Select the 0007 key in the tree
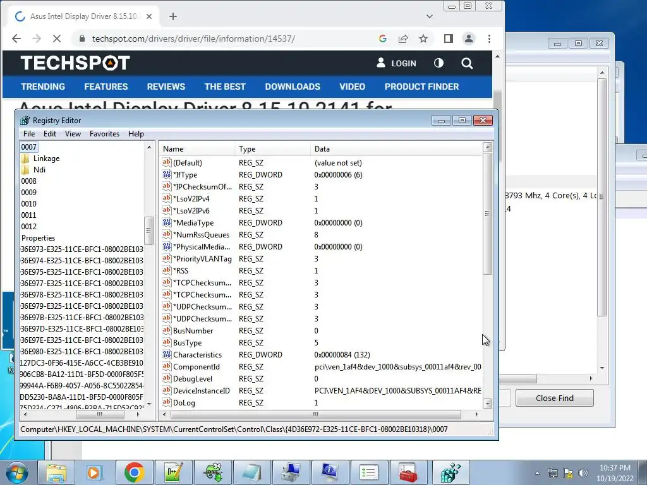Screen dimensions: 647x485 [29, 147]
